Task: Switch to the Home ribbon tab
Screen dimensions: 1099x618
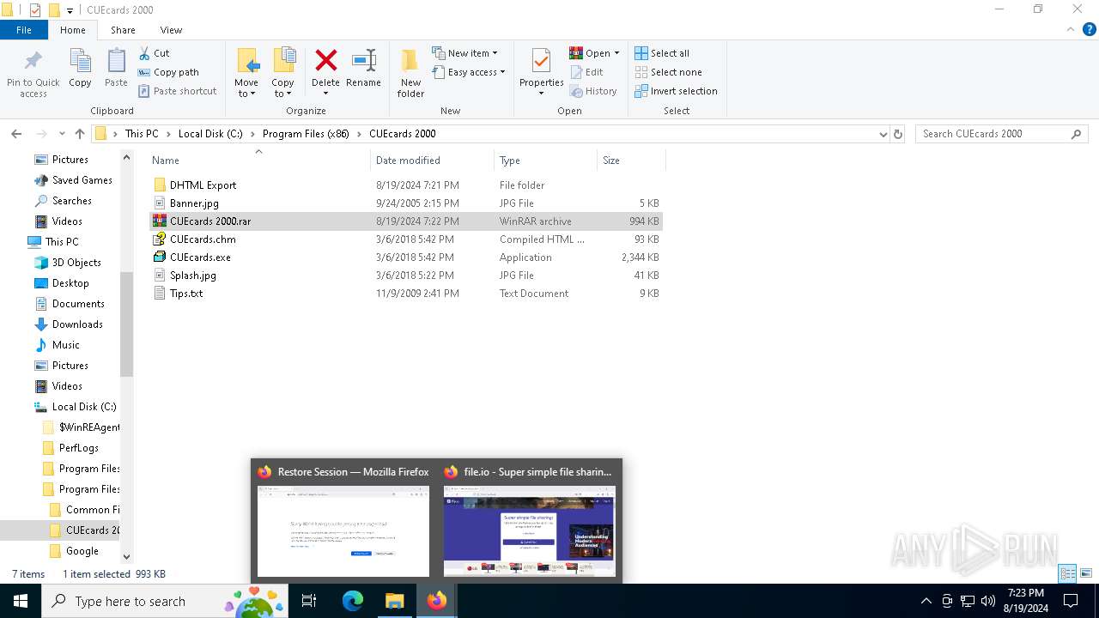Action: 73,30
